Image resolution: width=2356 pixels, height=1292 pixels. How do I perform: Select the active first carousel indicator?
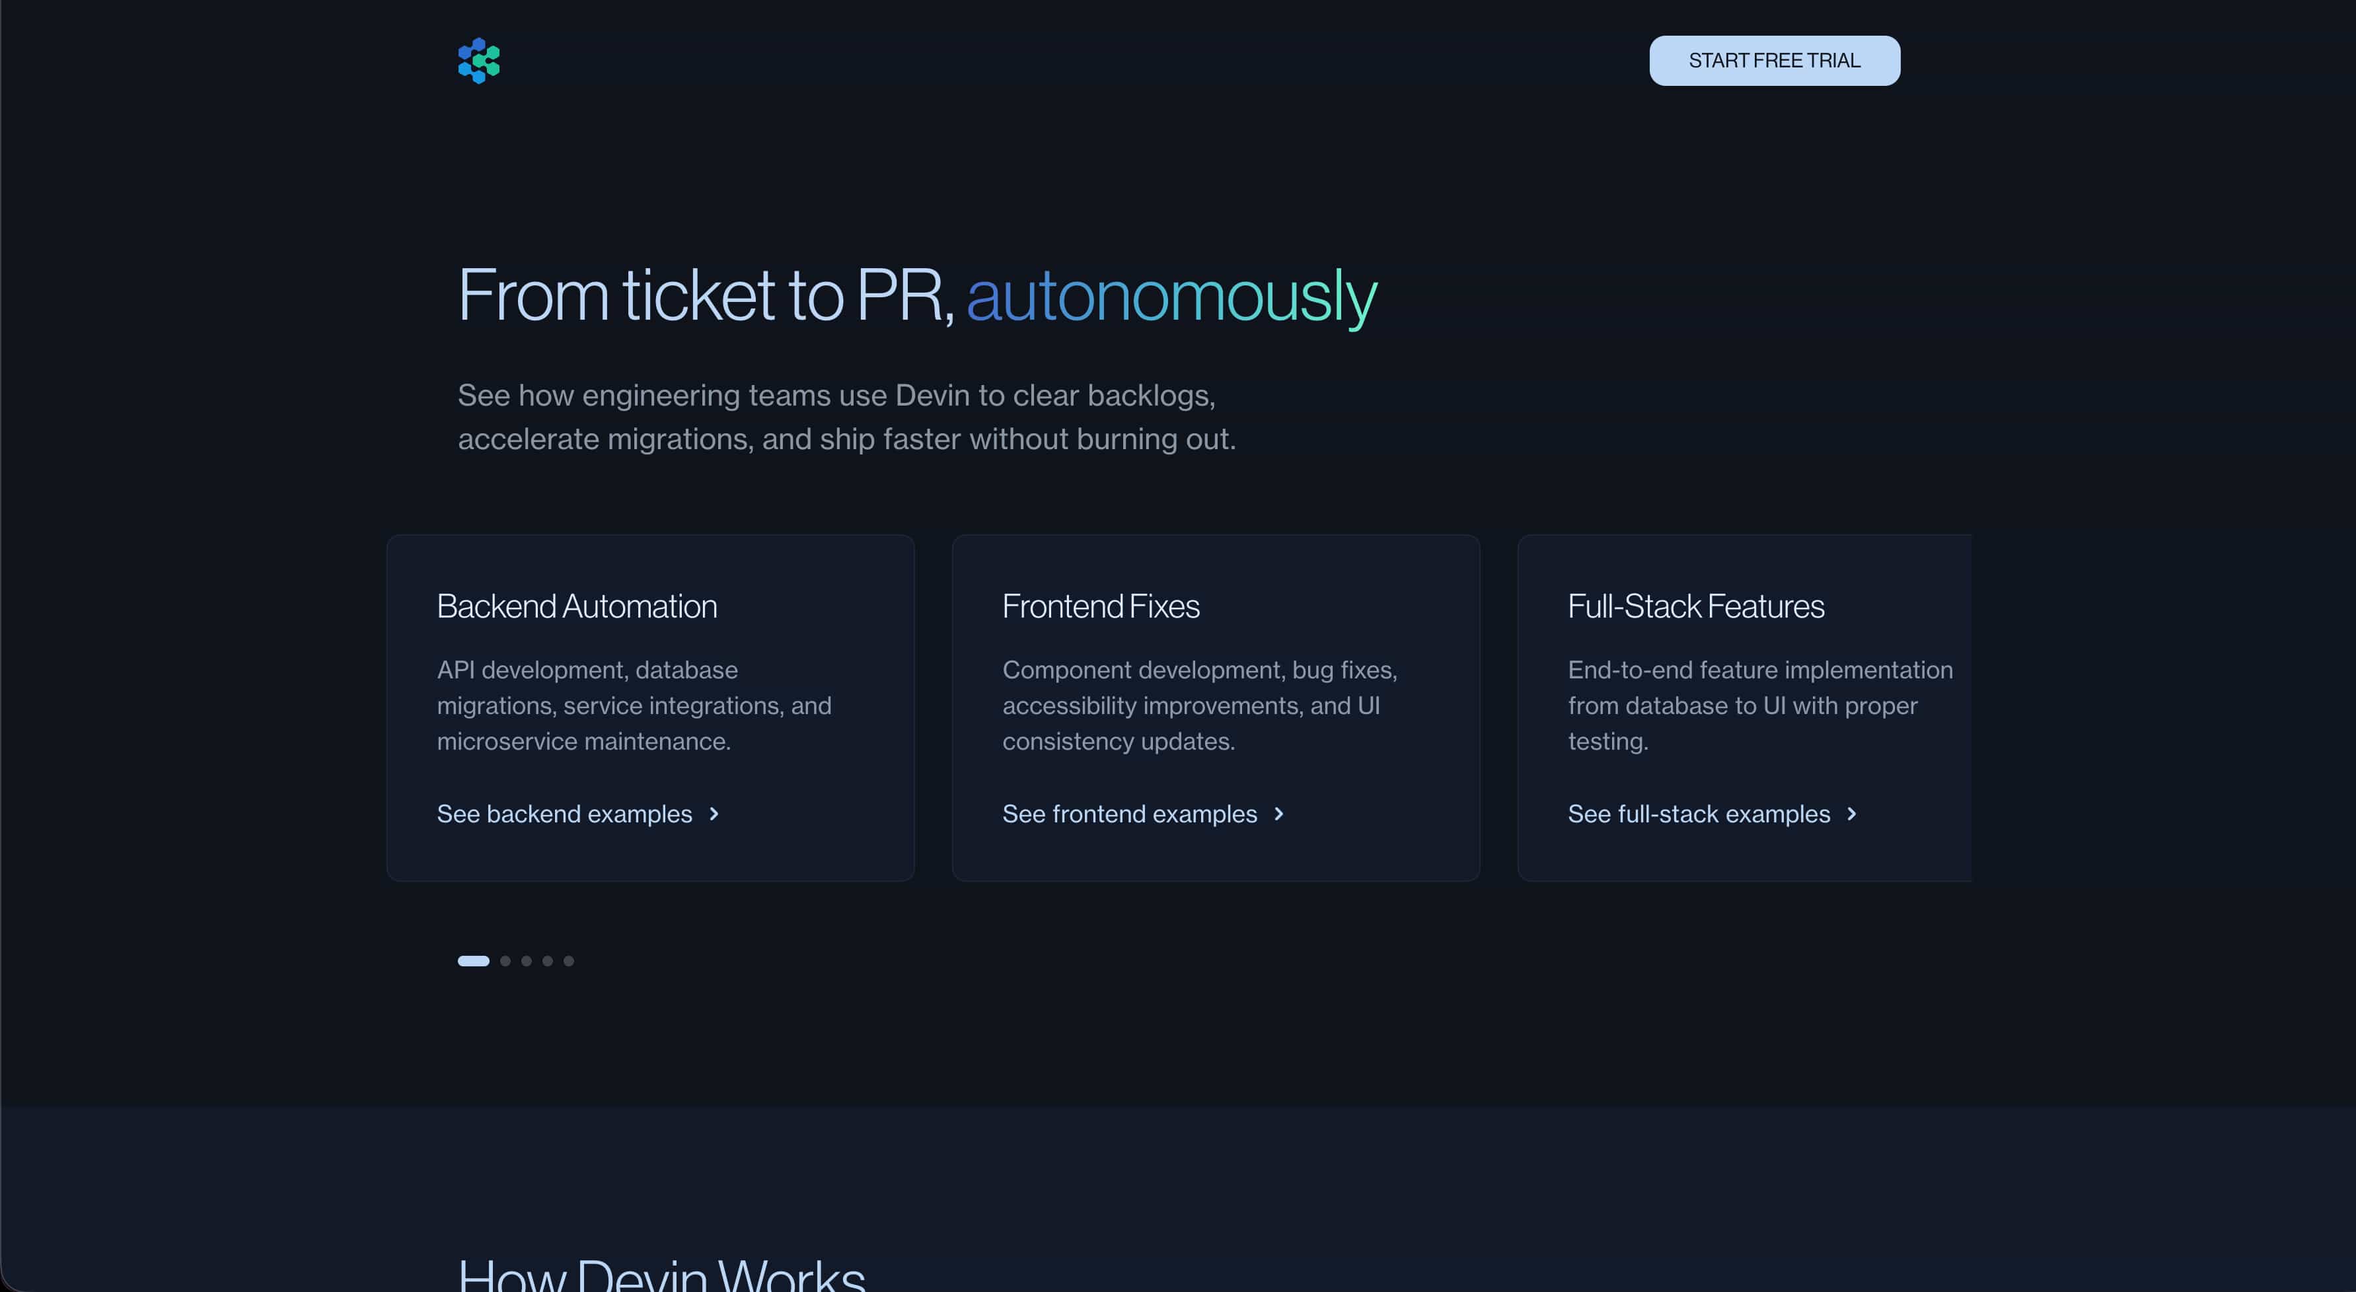473,961
